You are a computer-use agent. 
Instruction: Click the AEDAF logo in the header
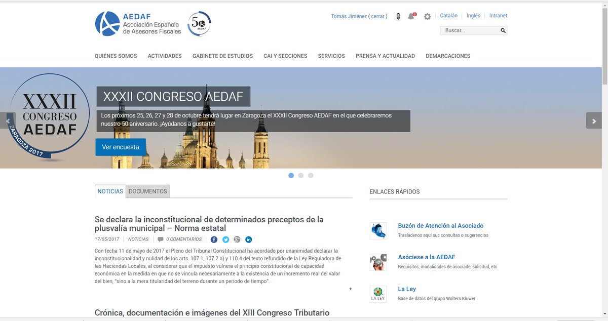pyautogui.click(x=138, y=24)
